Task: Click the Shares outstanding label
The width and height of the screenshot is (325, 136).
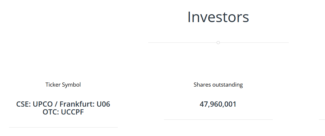Action: click(218, 85)
